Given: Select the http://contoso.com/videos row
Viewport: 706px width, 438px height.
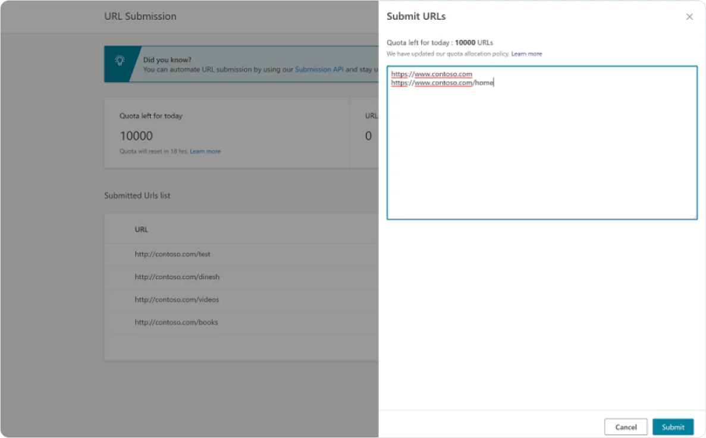Looking at the screenshot, I should (241, 300).
